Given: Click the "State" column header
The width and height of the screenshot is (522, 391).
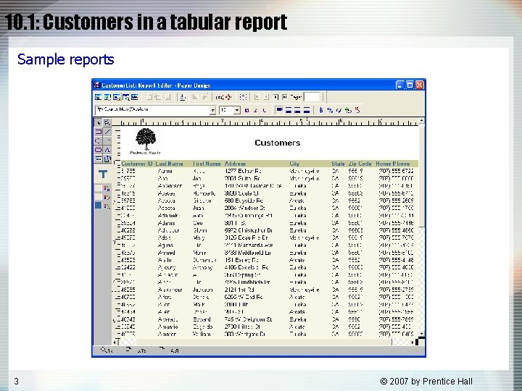Looking at the screenshot, I should click(338, 164).
